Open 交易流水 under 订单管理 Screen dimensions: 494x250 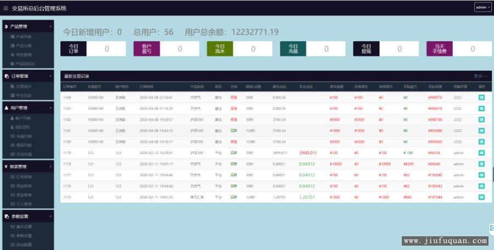point(21,86)
